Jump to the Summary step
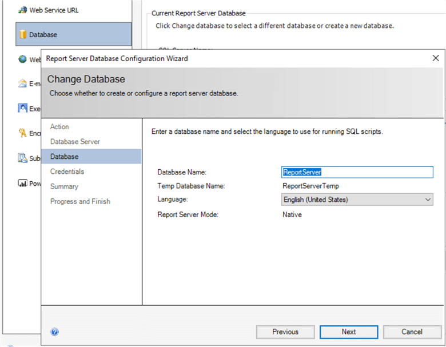Screen dimensions: 446x347 click(64, 186)
